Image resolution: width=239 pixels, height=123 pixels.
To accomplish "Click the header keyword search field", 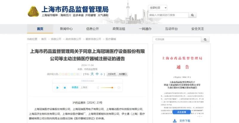I will [168, 15].
